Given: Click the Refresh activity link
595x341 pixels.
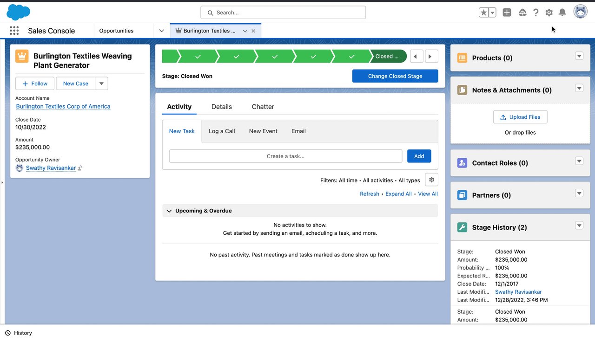Looking at the screenshot, I should pyautogui.click(x=370, y=194).
